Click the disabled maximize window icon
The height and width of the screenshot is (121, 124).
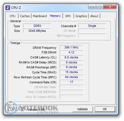point(100,7)
